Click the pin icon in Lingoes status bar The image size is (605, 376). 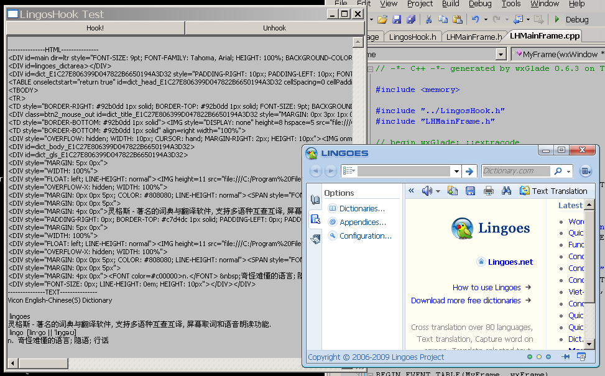pyautogui.click(x=565, y=357)
